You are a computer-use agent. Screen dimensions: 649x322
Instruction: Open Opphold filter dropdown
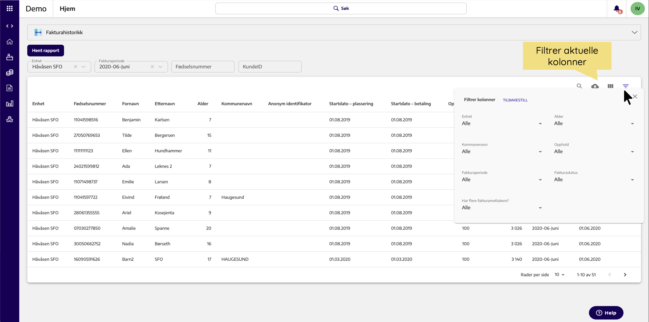(x=594, y=152)
